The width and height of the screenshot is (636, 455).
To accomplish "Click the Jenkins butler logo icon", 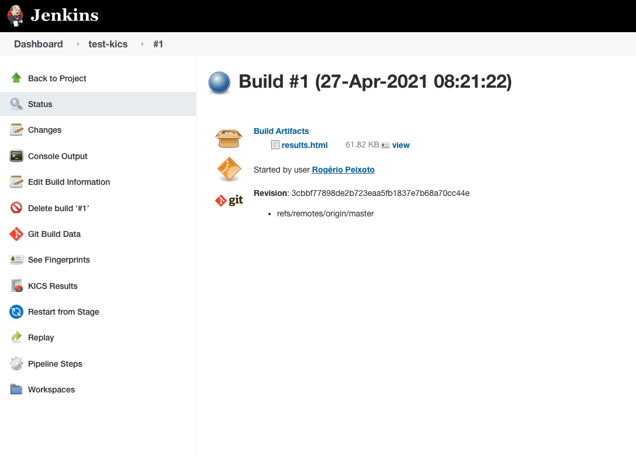I will [x=15, y=15].
